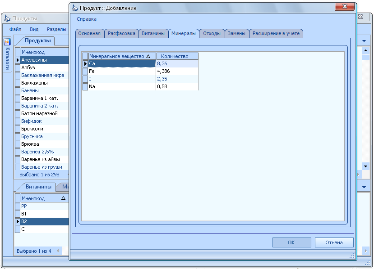Toggle the I row selector box
This screenshot has height=269, width=374.
[85, 79]
